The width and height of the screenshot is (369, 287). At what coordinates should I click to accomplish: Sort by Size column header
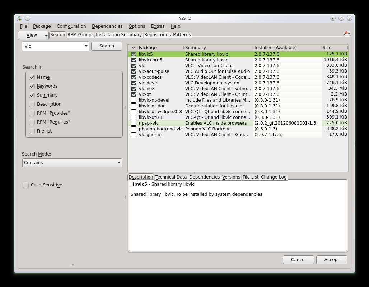coord(327,48)
